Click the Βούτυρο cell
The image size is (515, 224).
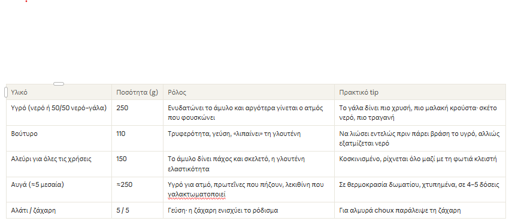[59, 138]
